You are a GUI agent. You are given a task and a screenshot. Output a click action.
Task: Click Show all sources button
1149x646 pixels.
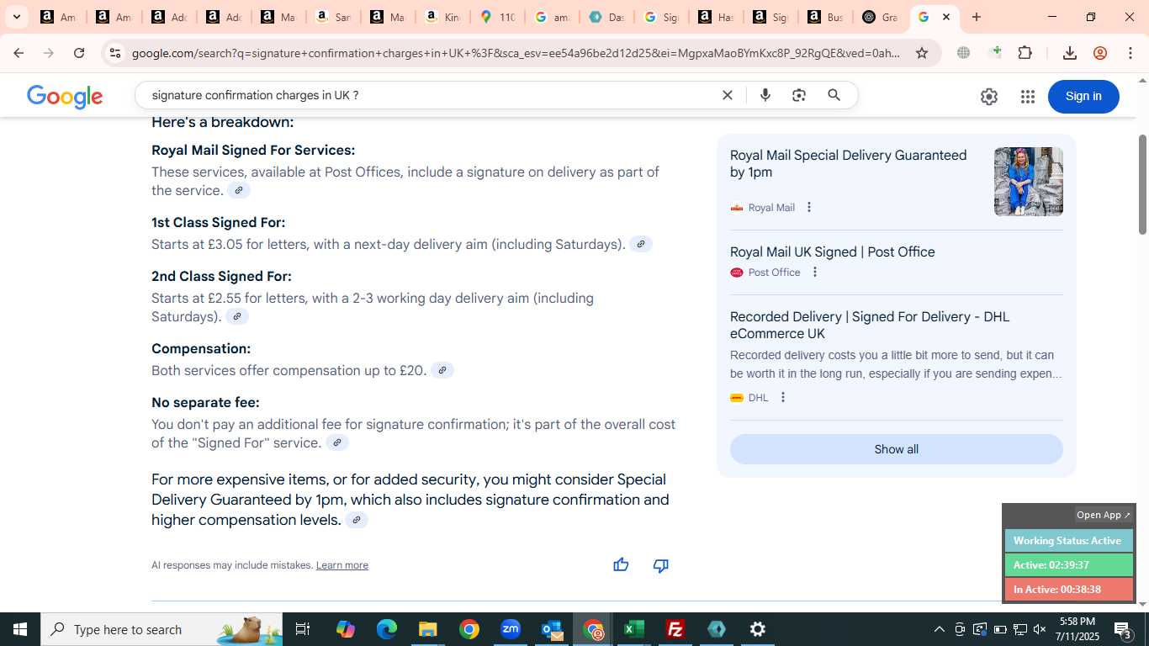pos(897,449)
